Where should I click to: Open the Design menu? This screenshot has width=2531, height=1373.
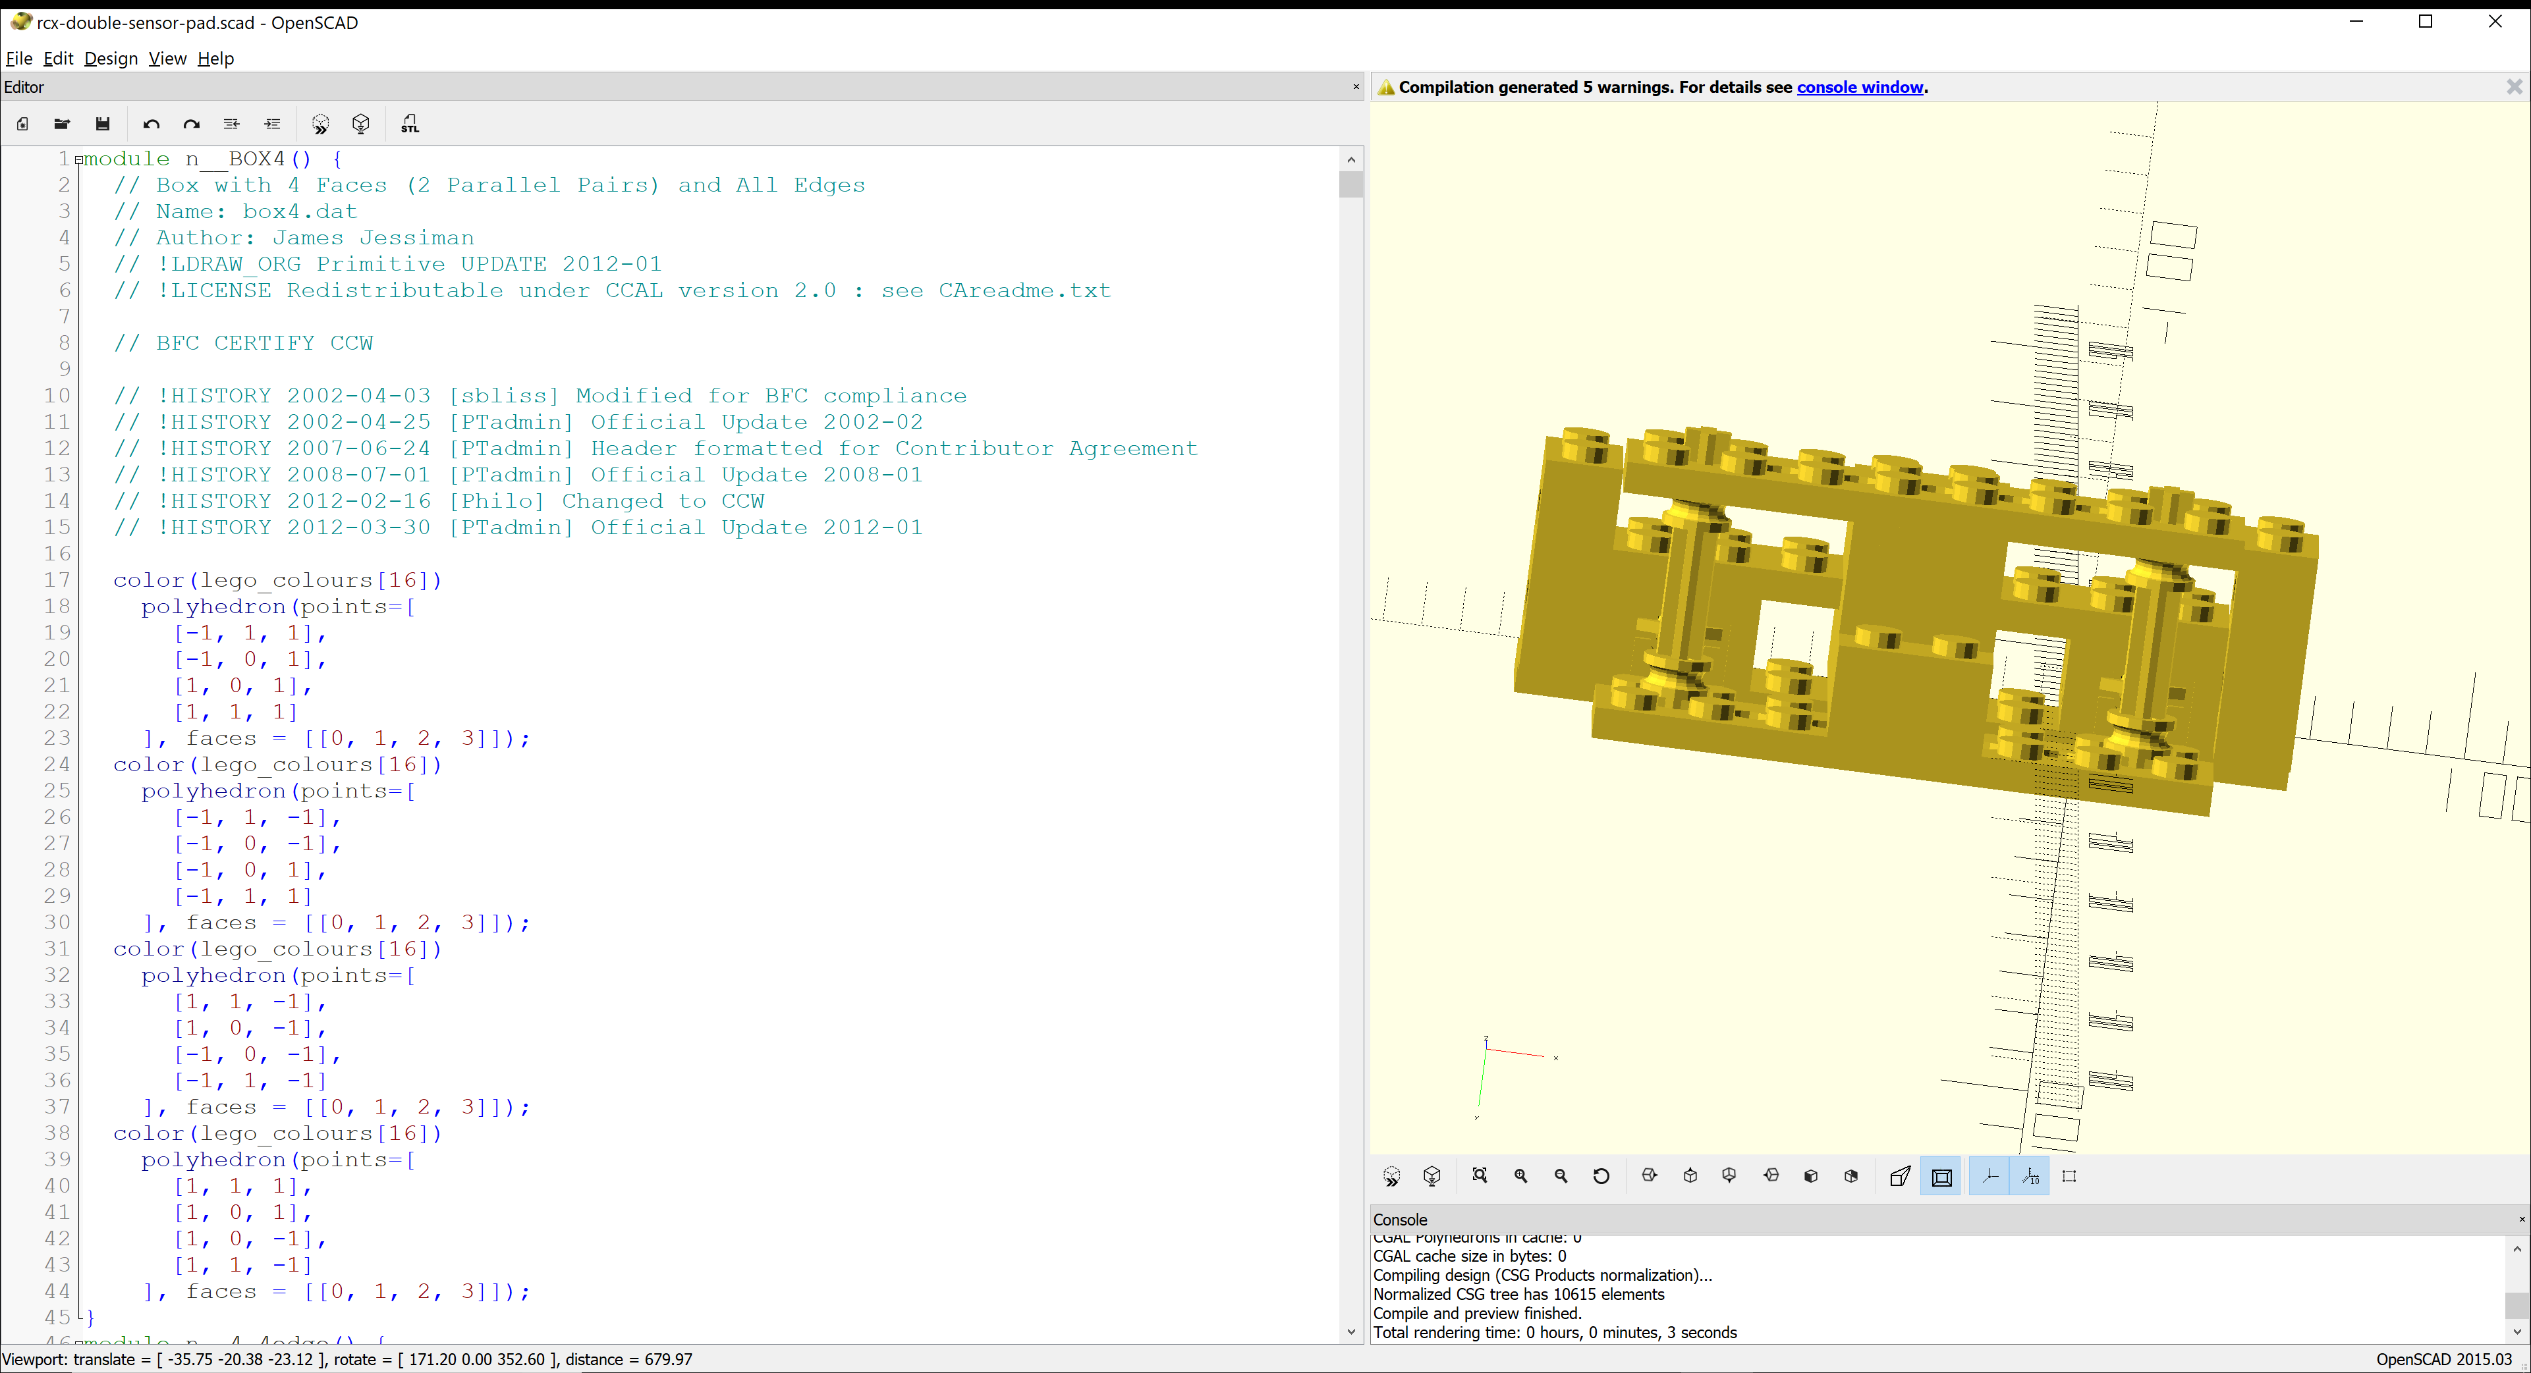(110, 58)
